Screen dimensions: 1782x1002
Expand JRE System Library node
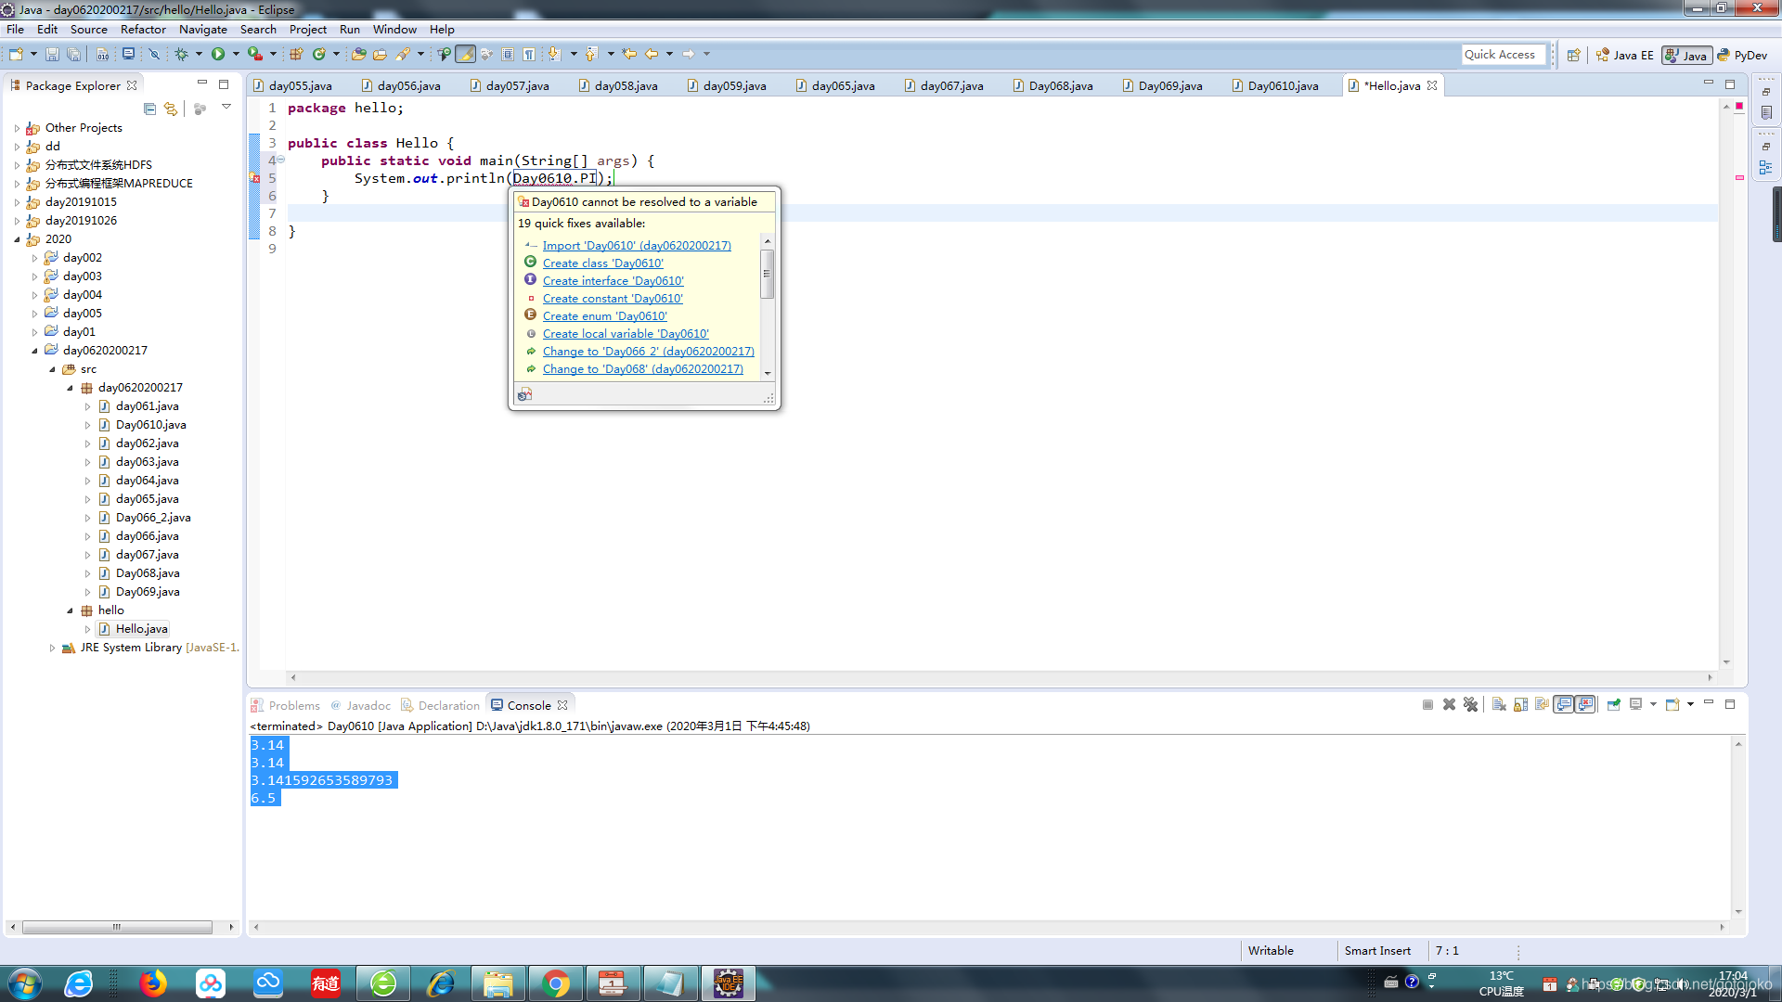pyautogui.click(x=52, y=648)
